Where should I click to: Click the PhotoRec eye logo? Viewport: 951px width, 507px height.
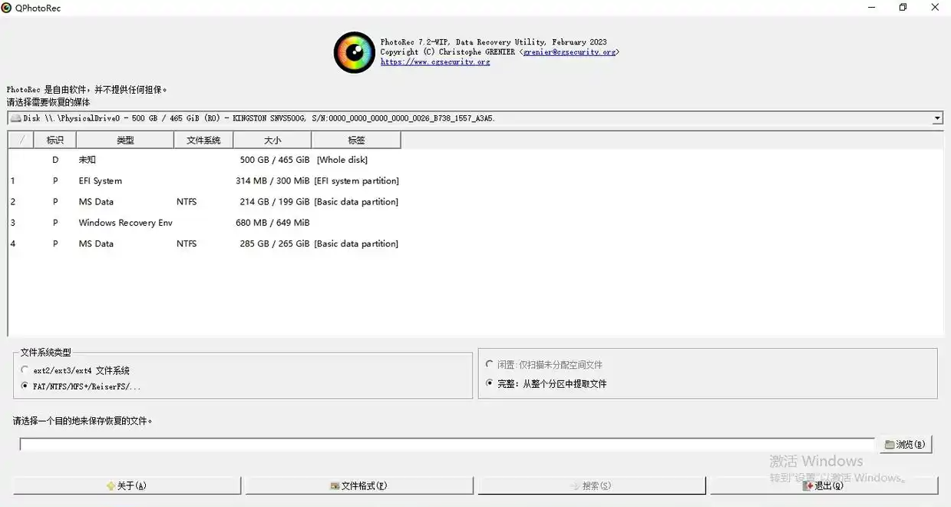pos(355,52)
